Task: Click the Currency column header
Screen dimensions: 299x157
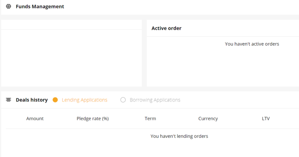Action: click(208, 119)
